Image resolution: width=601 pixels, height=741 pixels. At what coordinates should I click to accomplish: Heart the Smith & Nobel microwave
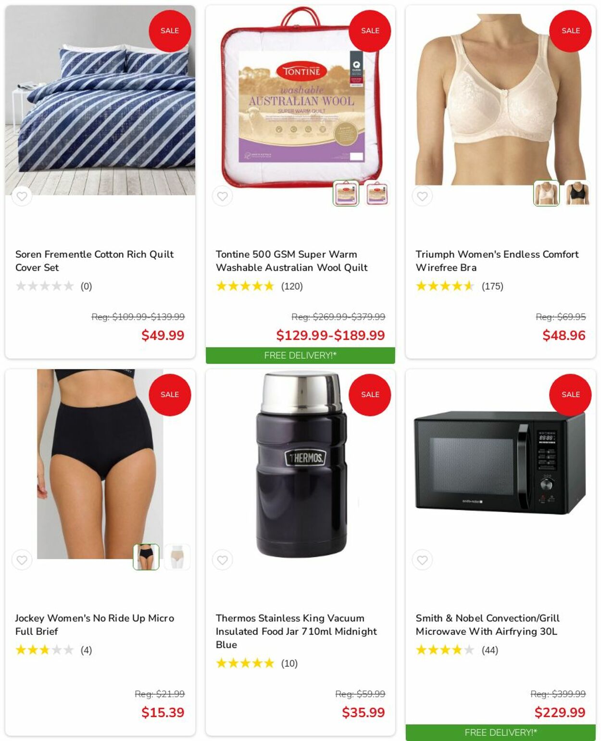point(422,560)
